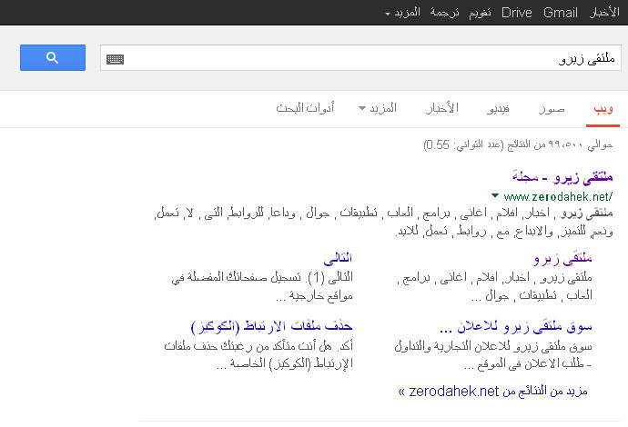Viewport: 628px width, 427px height.
Task: Click the blue magnifier search button
Action: 53,57
